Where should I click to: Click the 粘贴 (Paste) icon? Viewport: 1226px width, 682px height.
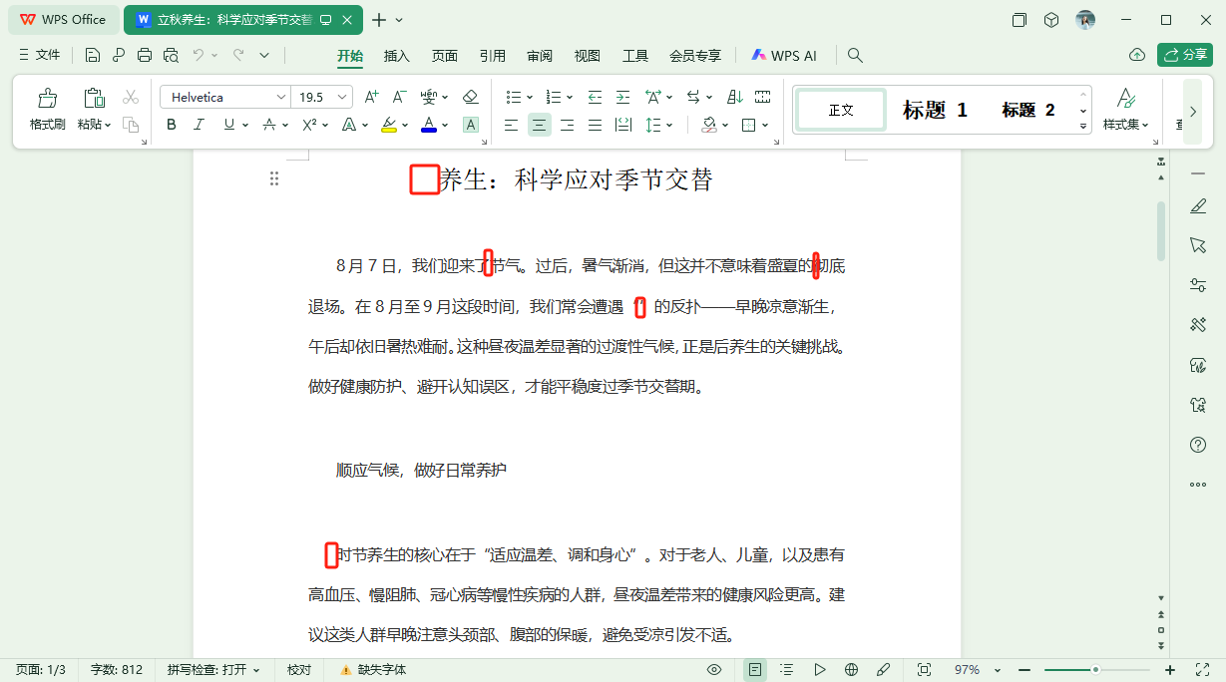(x=93, y=97)
